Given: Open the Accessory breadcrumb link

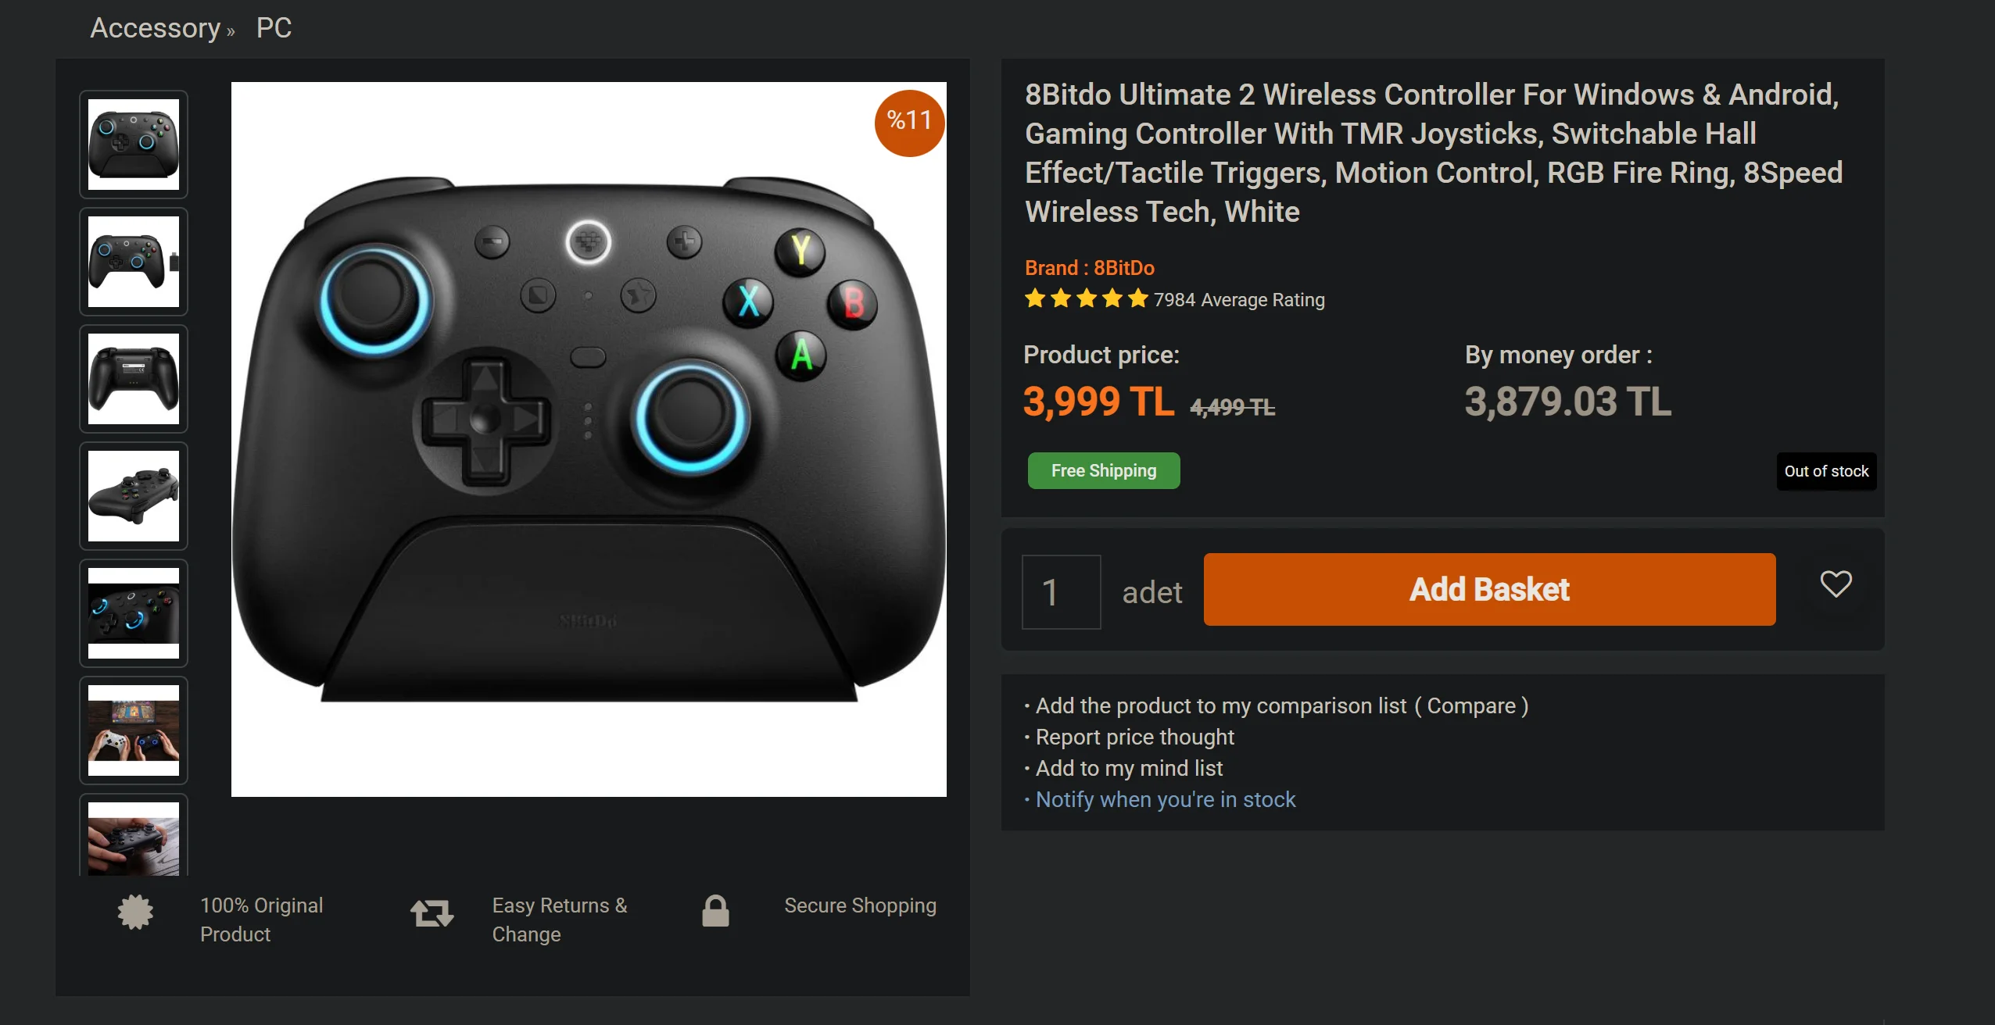Looking at the screenshot, I should (x=156, y=28).
